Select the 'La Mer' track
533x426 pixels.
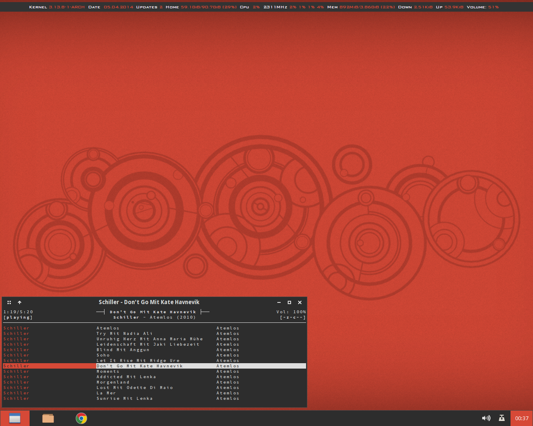click(154, 393)
